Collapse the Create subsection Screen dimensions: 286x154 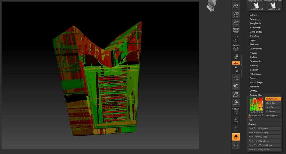pyautogui.click(x=252, y=124)
